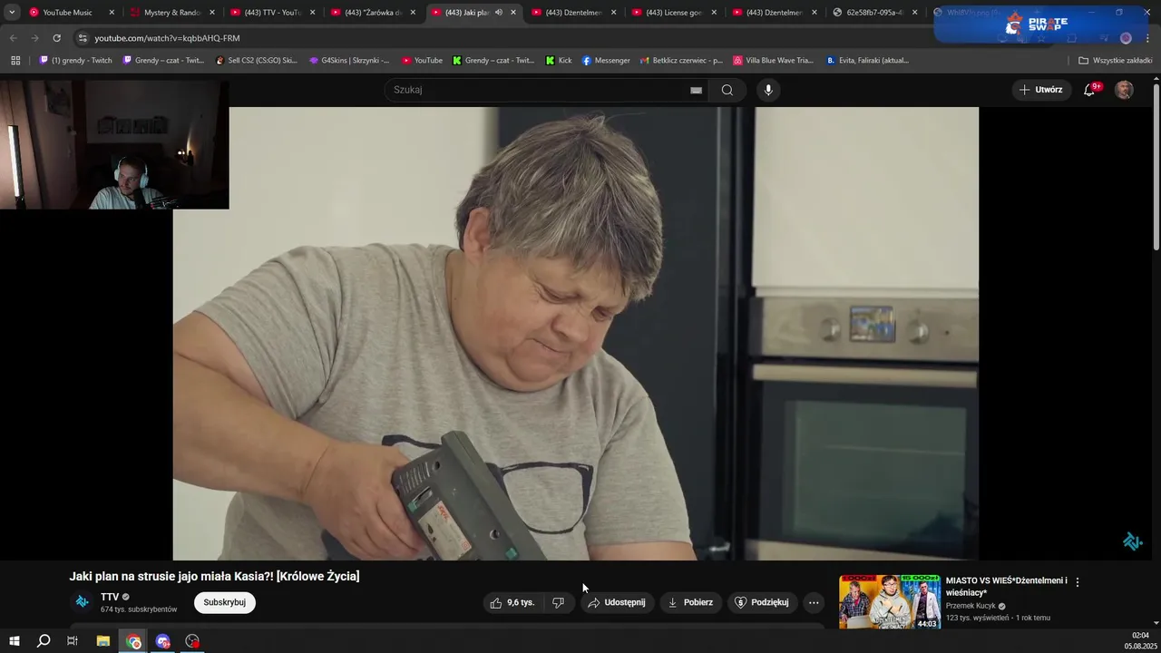Like the video (9,6 tys.)
1161x653 pixels.
pyautogui.click(x=512, y=602)
